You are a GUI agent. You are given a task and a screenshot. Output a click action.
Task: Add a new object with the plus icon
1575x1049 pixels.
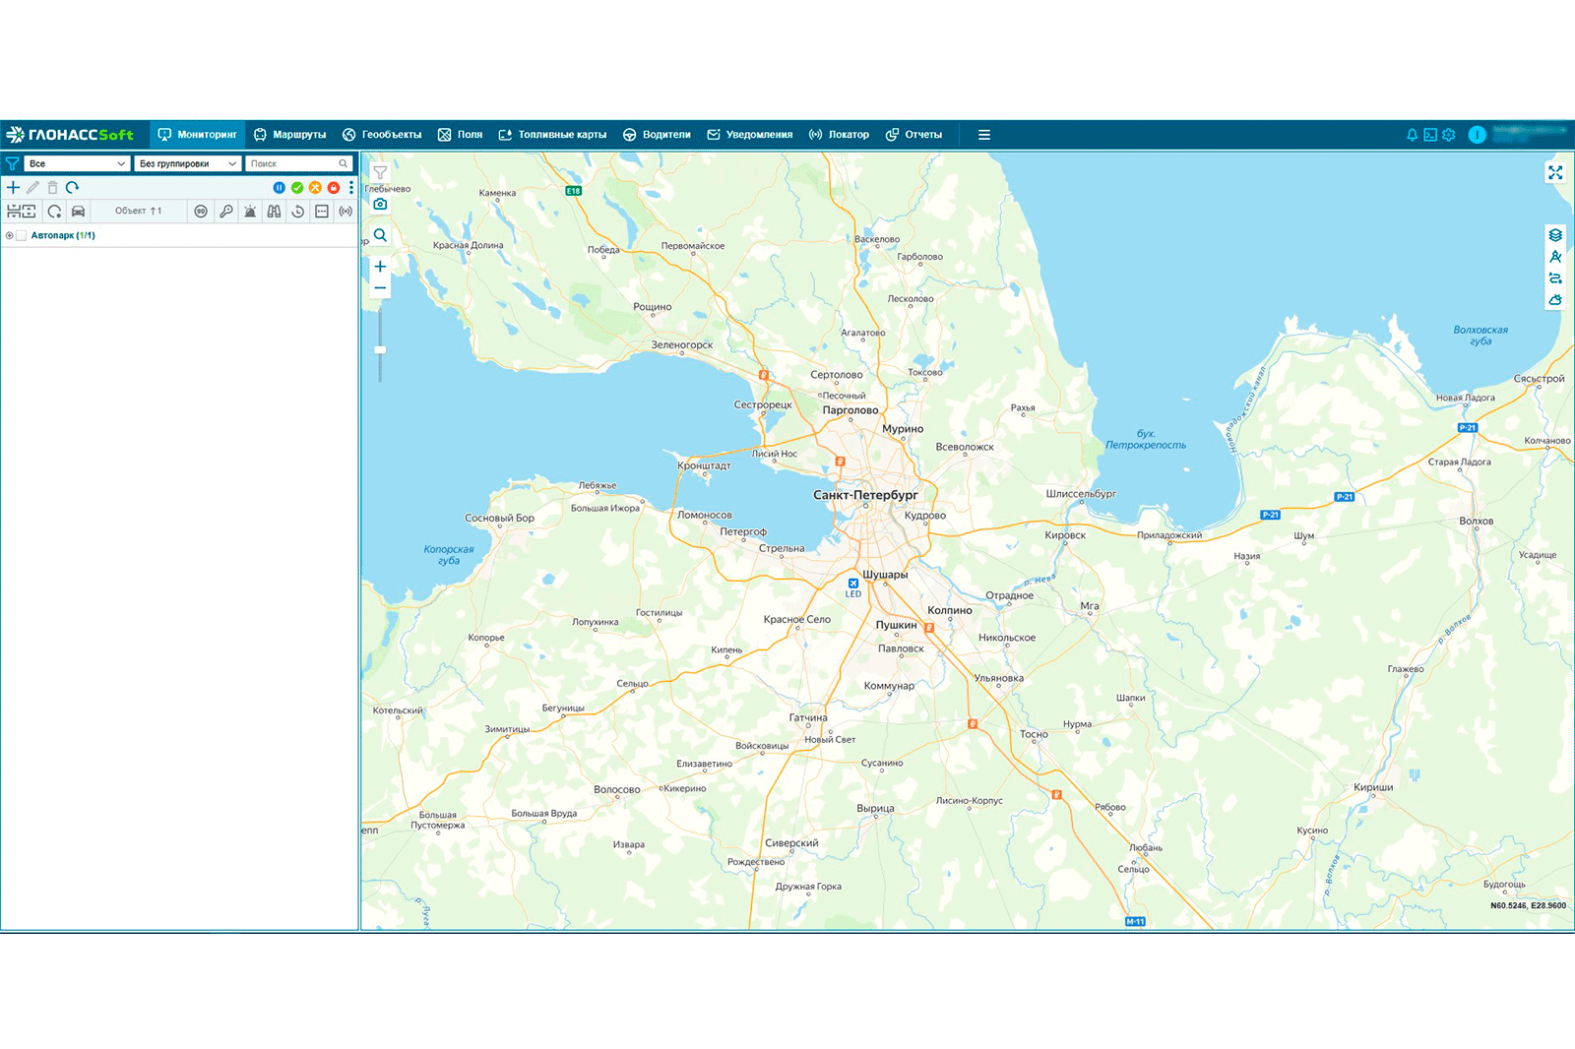pos(14,187)
